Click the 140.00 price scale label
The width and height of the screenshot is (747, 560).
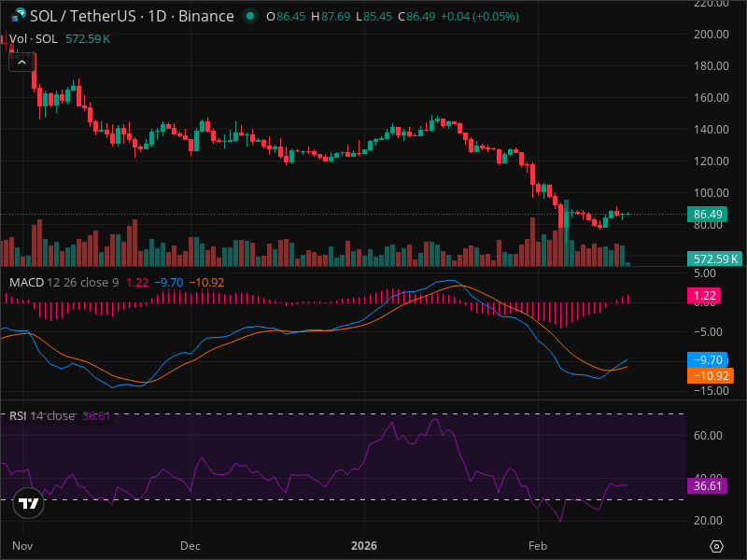pos(712,130)
